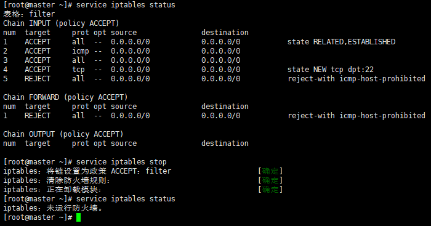Click the "清除防火墙规则" message line
The width and height of the screenshot is (431, 226).
57,180
